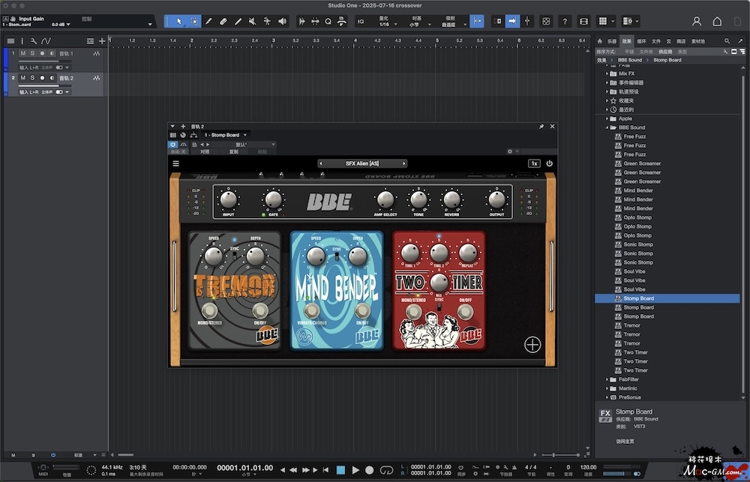Click the OUTPUT knob on BBE amp
This screenshot has width=750, height=482.
pyautogui.click(x=496, y=199)
